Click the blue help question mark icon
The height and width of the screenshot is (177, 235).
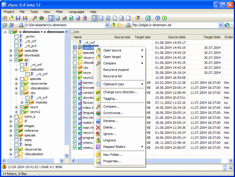158,18
